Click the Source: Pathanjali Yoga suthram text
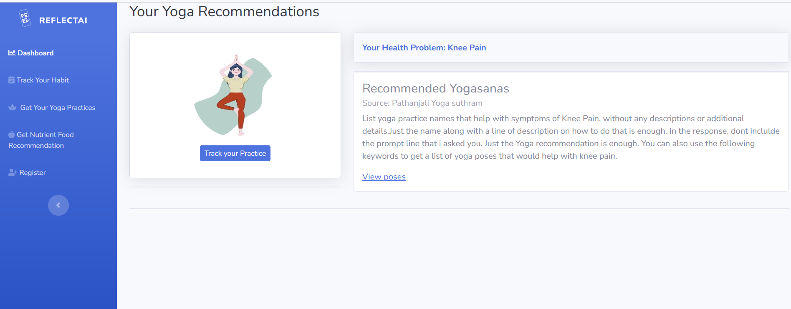 pyautogui.click(x=422, y=103)
